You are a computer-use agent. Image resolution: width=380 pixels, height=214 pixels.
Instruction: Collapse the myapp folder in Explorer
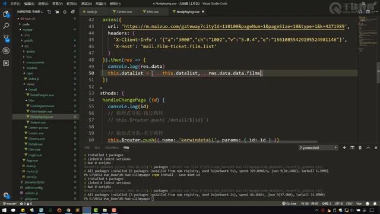[27, 30]
